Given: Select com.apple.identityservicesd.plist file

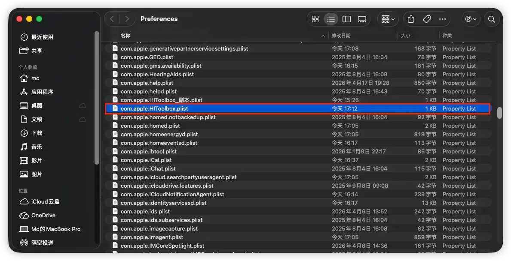Looking at the screenshot, I should pyautogui.click(x=298, y=203).
